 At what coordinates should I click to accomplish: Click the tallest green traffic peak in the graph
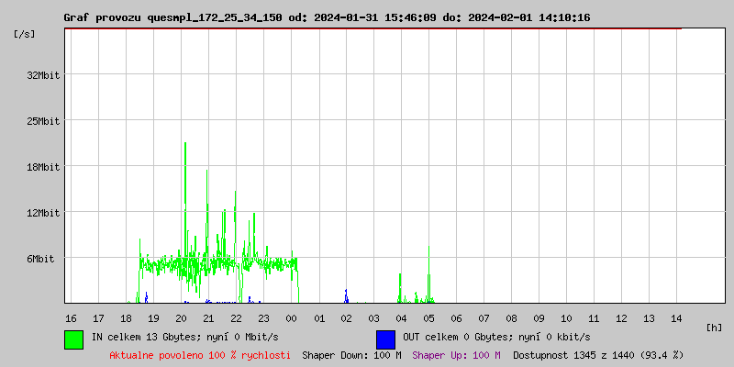point(185,147)
